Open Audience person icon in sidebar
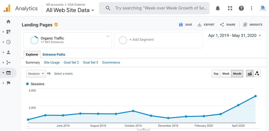269x131 pixels. [8, 52]
